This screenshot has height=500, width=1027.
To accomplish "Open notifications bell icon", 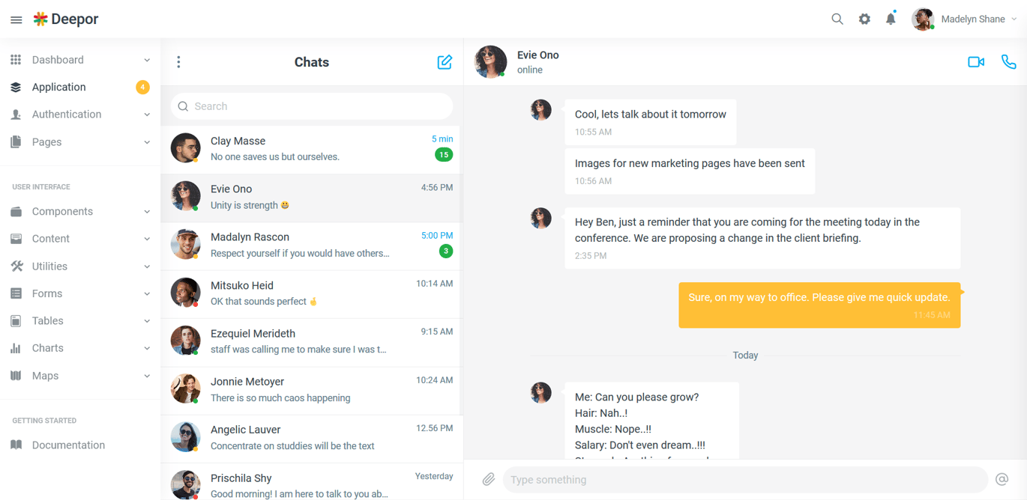I will click(891, 19).
